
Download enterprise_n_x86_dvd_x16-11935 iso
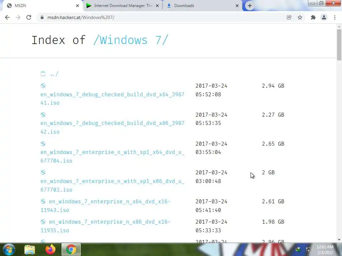[105, 226]
